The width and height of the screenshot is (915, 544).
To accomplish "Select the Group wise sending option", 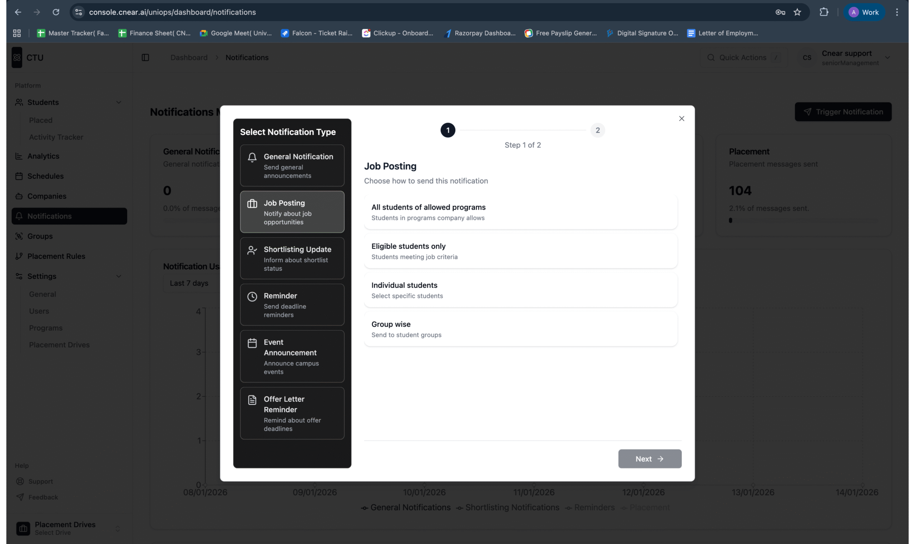I will 520,329.
